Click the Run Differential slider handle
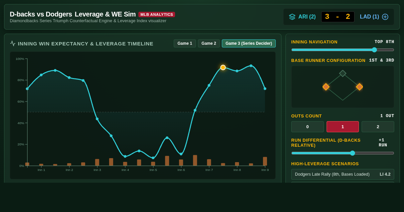 pos(352,153)
